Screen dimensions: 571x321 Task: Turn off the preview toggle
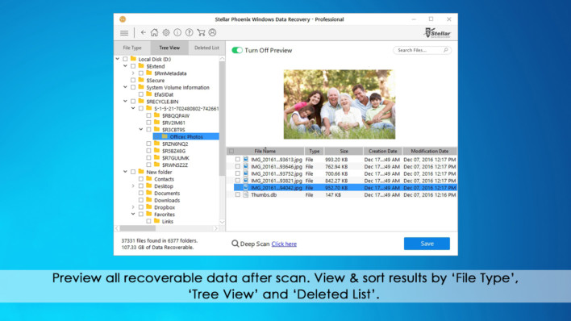pos(237,50)
